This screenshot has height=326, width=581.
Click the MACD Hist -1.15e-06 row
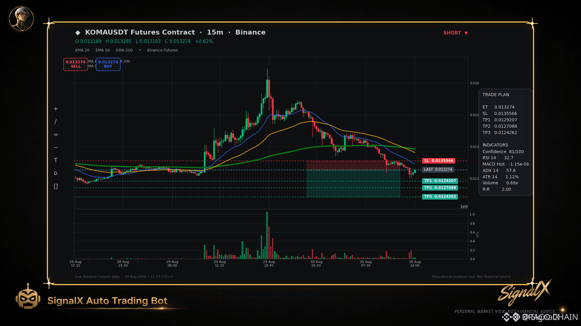(506, 164)
